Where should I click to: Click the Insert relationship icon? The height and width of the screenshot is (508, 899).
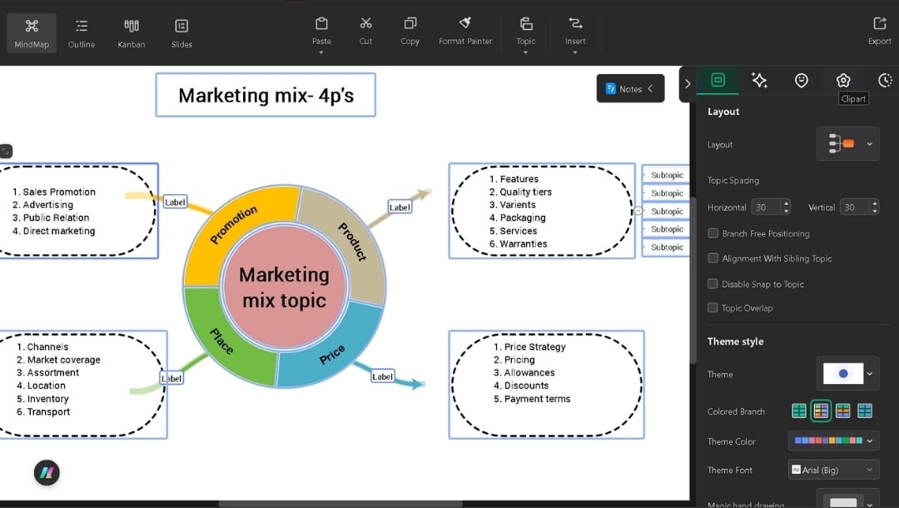point(575,31)
